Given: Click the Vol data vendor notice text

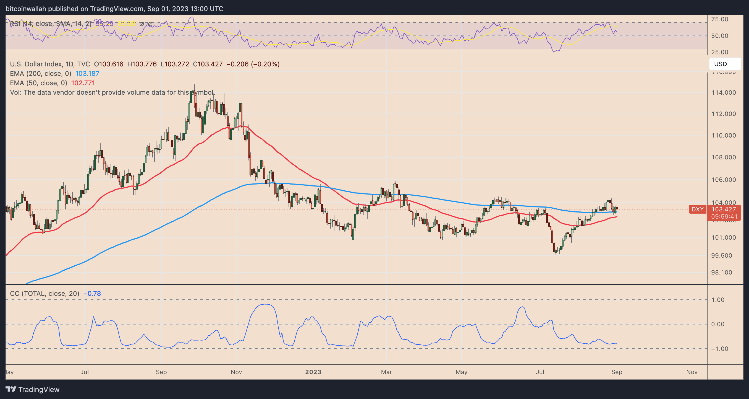Looking at the screenshot, I should click(112, 92).
